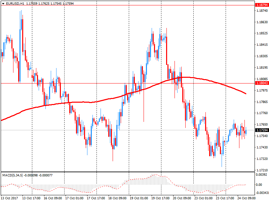Click the EURUSD,H1 chart title text

(x=15, y=3)
